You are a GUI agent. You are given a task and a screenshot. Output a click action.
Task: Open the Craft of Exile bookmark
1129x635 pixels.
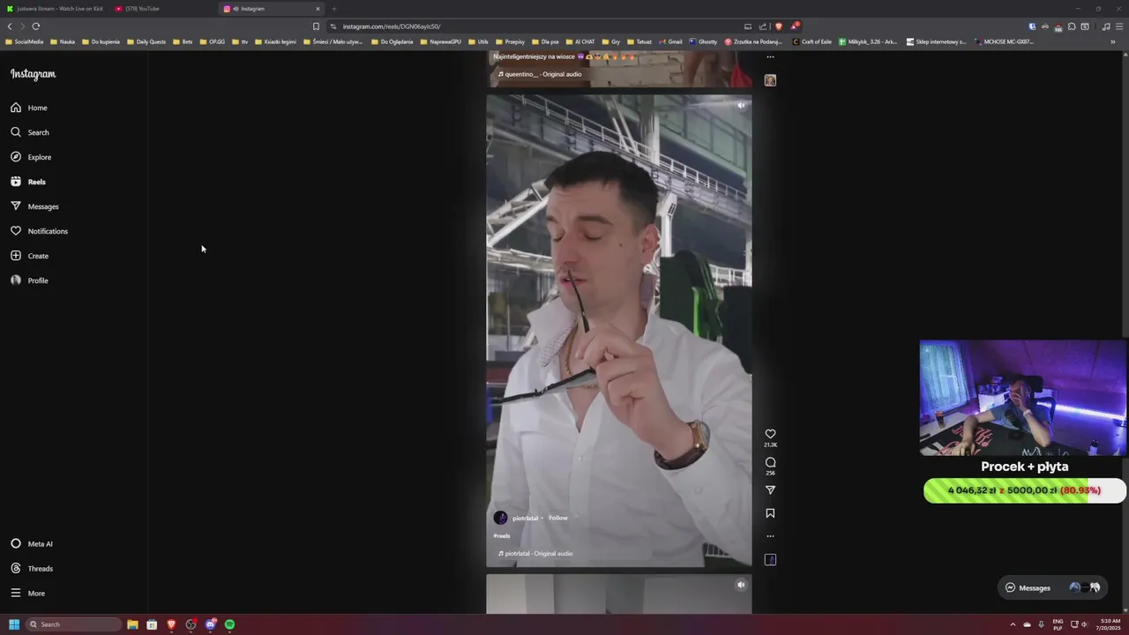812,41
